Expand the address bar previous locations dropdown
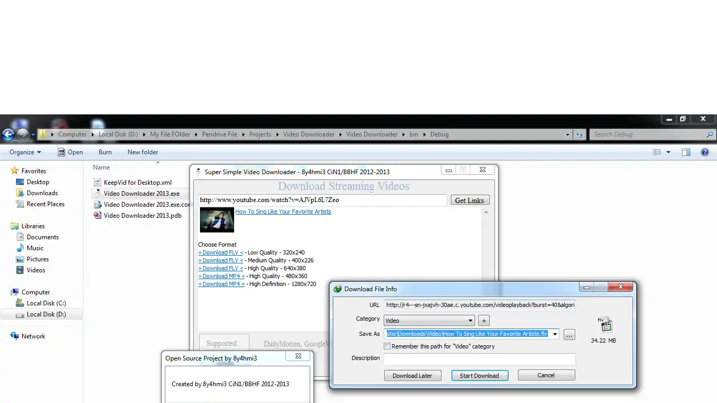 click(x=567, y=134)
